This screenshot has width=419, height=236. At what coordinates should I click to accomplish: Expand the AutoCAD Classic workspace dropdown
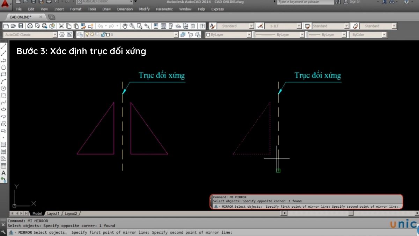click(x=55, y=35)
